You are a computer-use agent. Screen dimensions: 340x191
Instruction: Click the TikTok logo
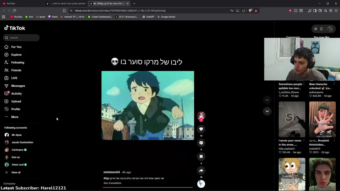15,28
